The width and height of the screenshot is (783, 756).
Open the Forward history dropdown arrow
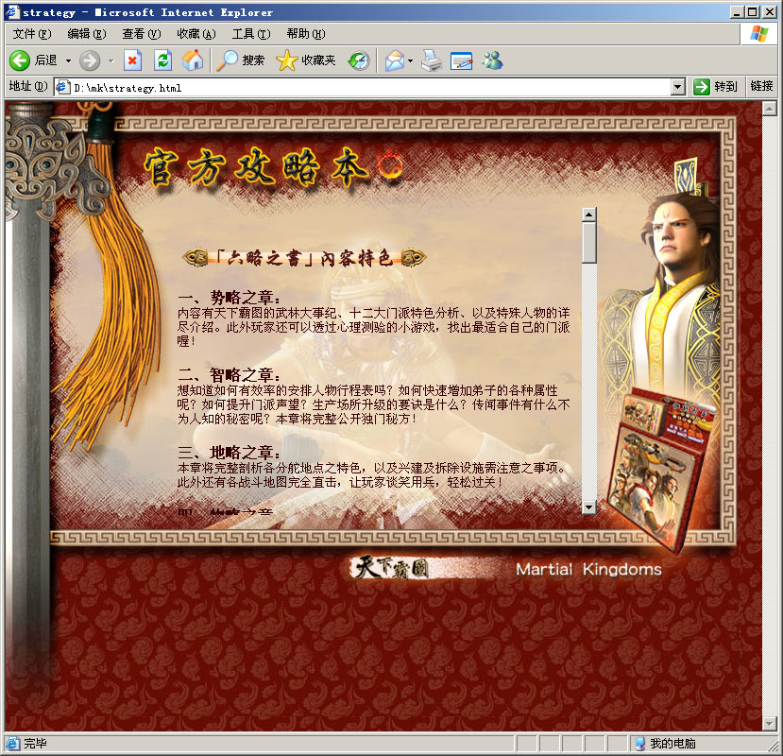point(111,60)
